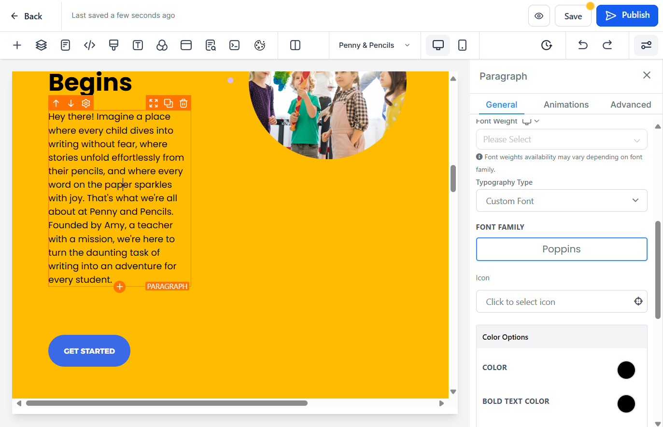Switch to the General tab
This screenshot has width=663, height=427.
pyautogui.click(x=501, y=105)
